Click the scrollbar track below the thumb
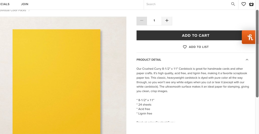Image resolution: width=259 pixels, height=134 pixels. click(257, 116)
